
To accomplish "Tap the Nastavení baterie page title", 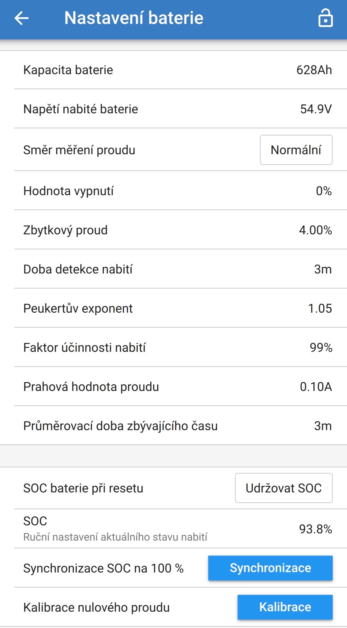I will (134, 18).
